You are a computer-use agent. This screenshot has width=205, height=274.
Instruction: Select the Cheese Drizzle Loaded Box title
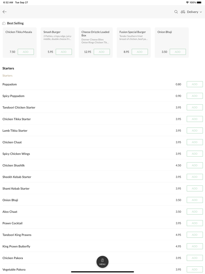pyautogui.click(x=95, y=33)
